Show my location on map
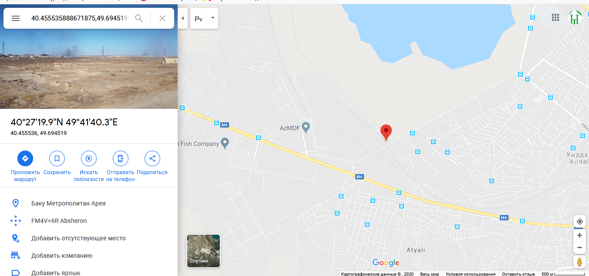The height and width of the screenshot is (276, 589). pyautogui.click(x=579, y=222)
